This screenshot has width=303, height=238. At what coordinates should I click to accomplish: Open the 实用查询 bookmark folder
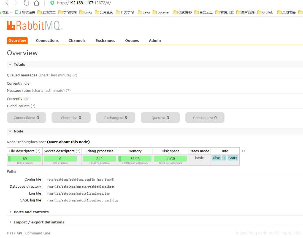coord(104,12)
